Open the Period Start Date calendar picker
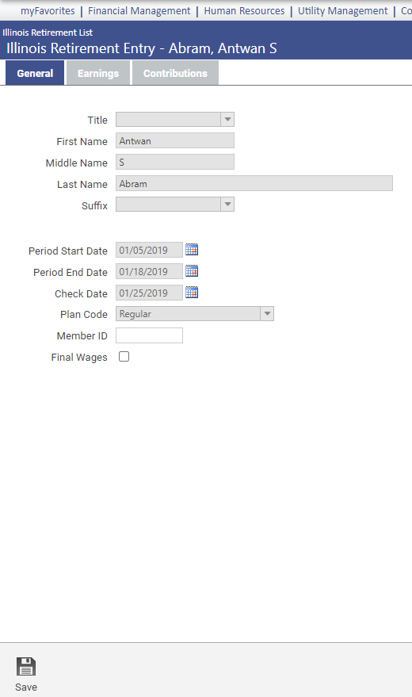 (192, 250)
